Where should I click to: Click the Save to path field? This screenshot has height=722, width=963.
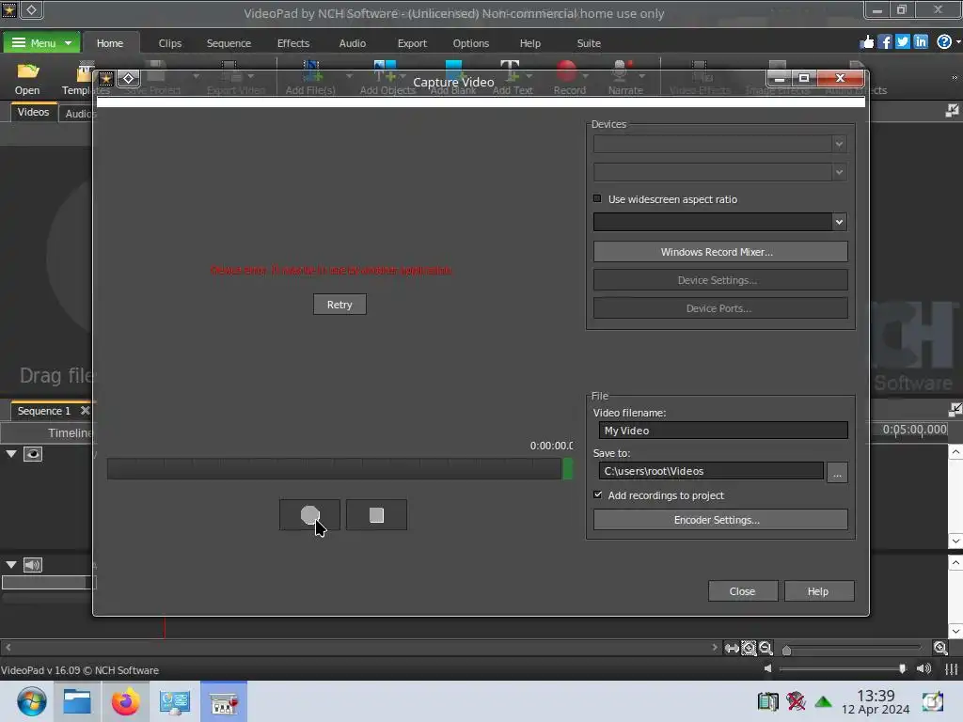tap(711, 471)
